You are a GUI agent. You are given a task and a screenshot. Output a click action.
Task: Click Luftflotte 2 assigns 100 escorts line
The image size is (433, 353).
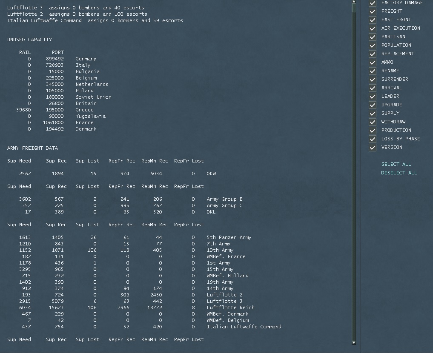pyautogui.click(x=77, y=14)
